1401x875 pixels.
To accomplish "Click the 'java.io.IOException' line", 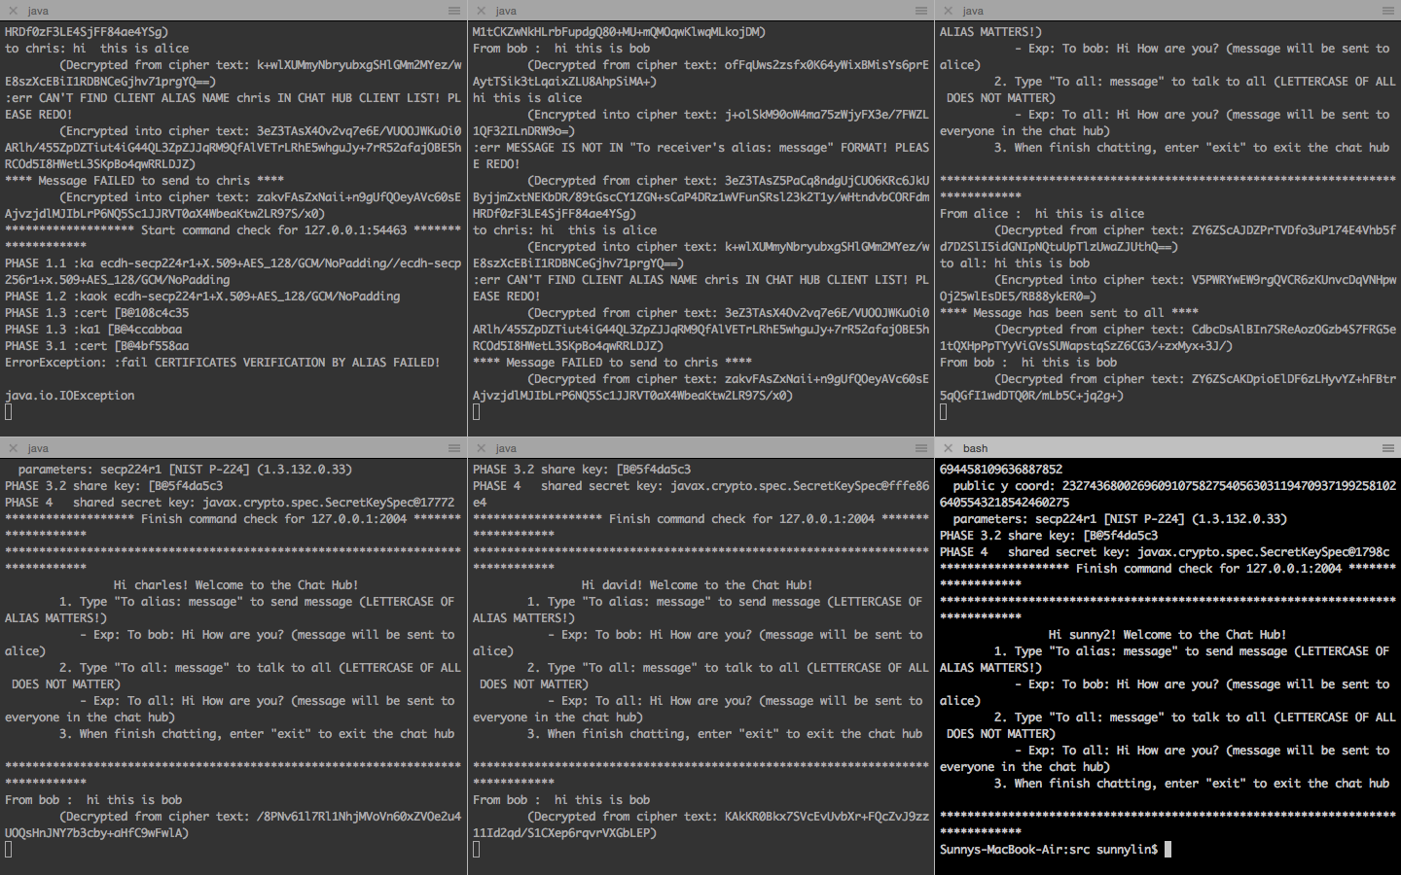I will coord(70,396).
